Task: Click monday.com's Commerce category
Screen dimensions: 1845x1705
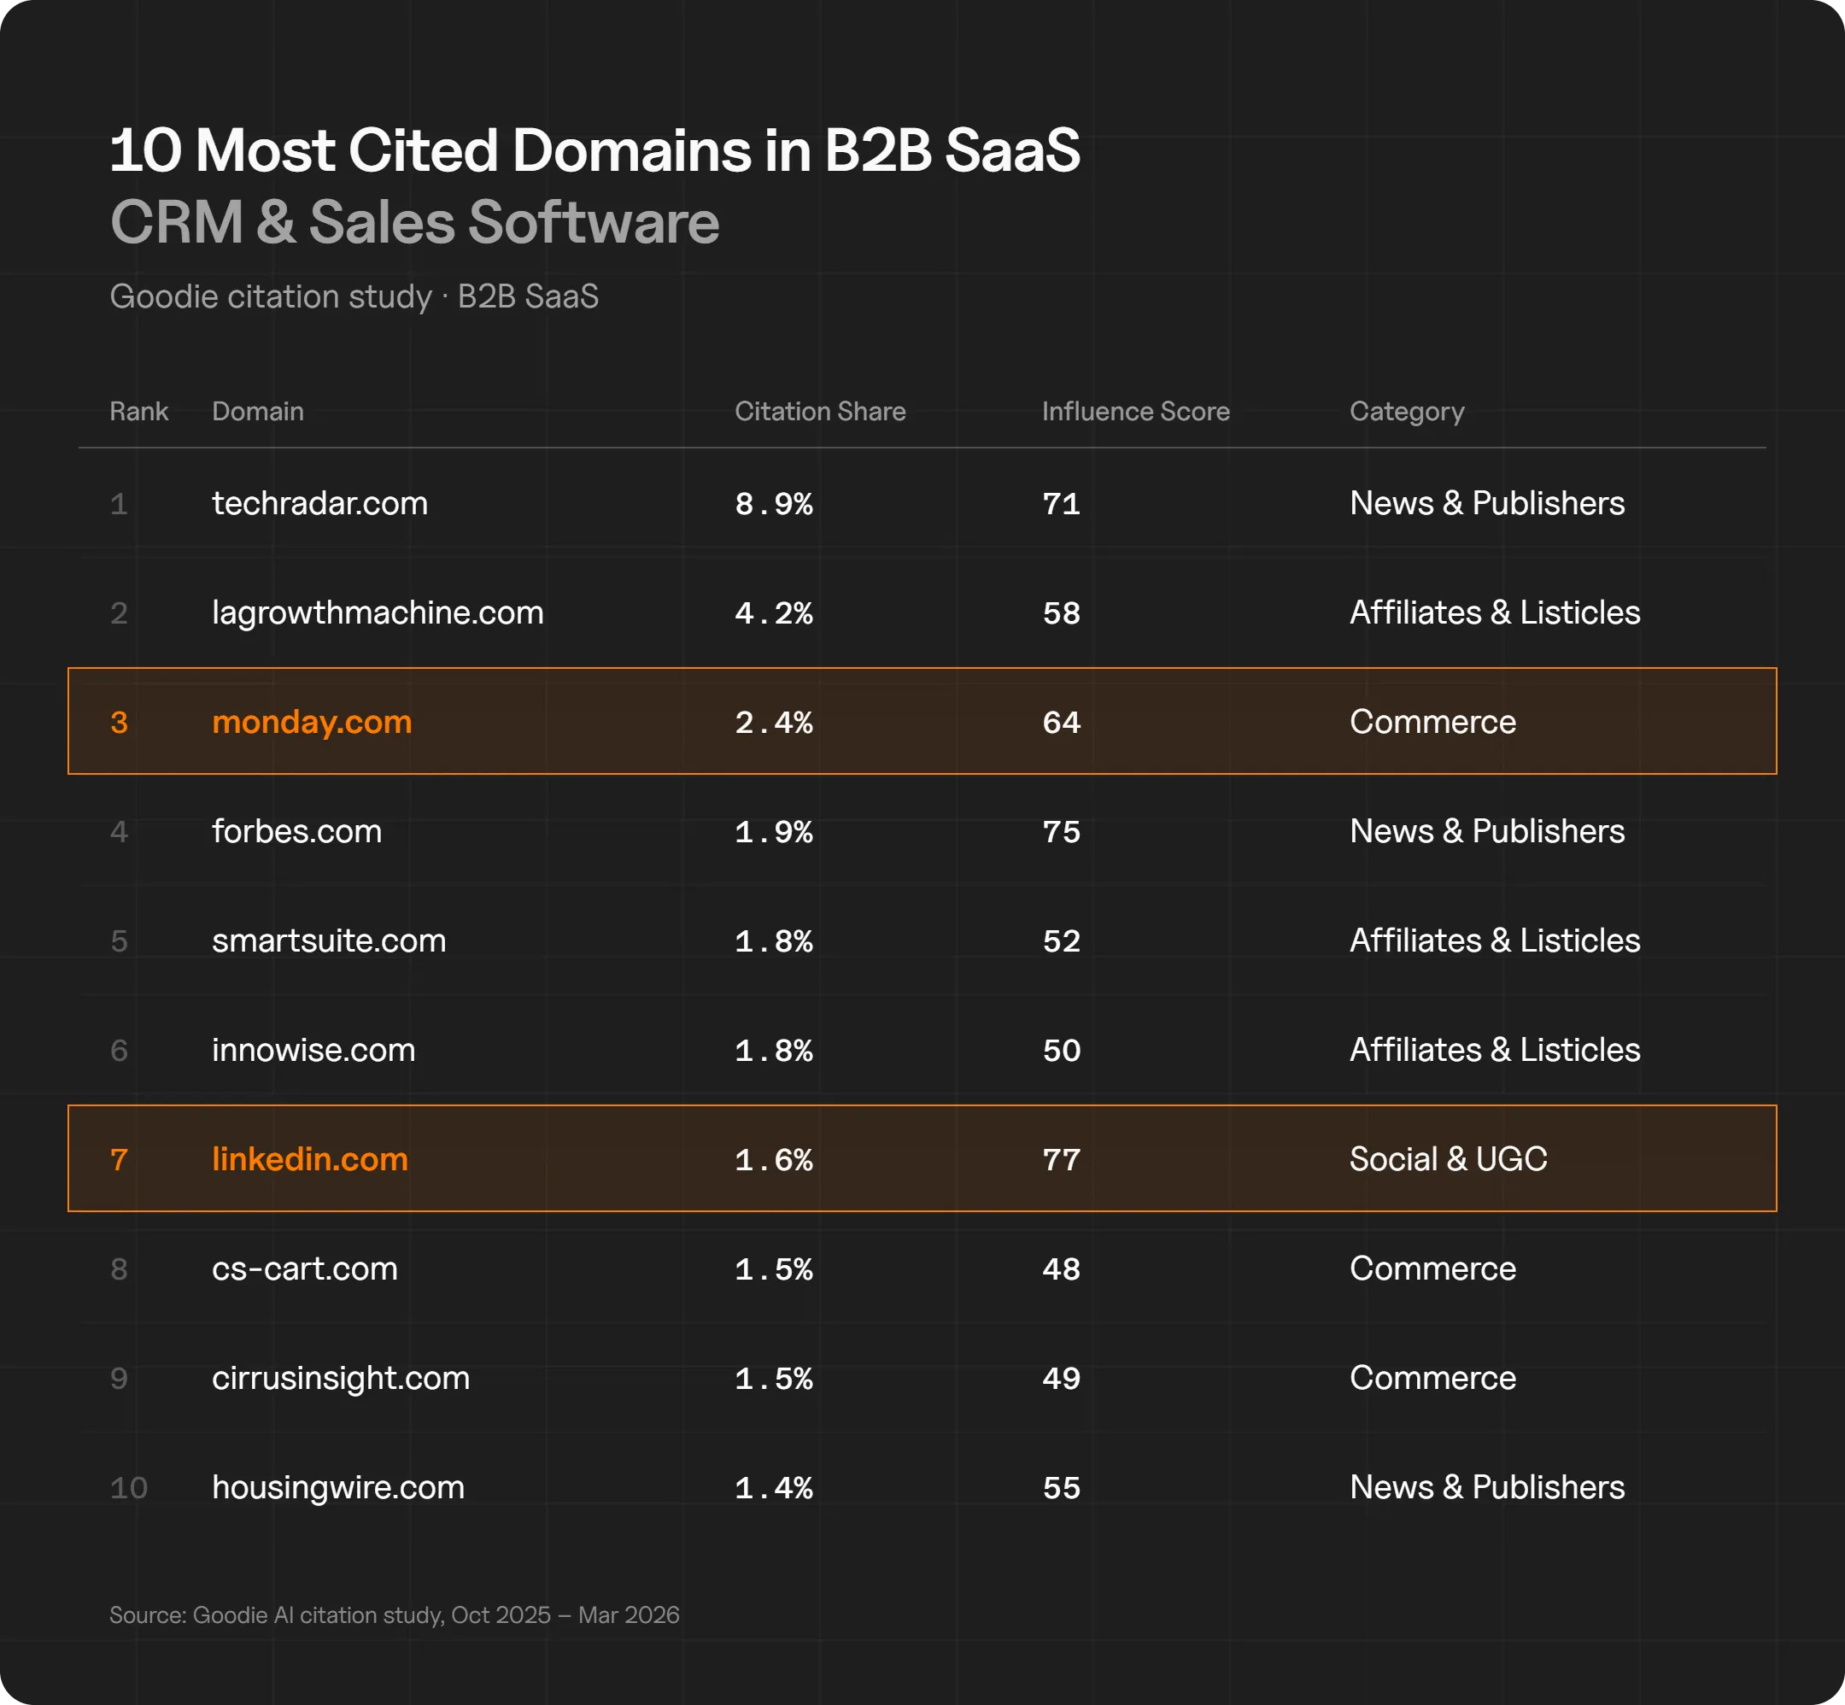Action: pyautogui.click(x=1432, y=723)
